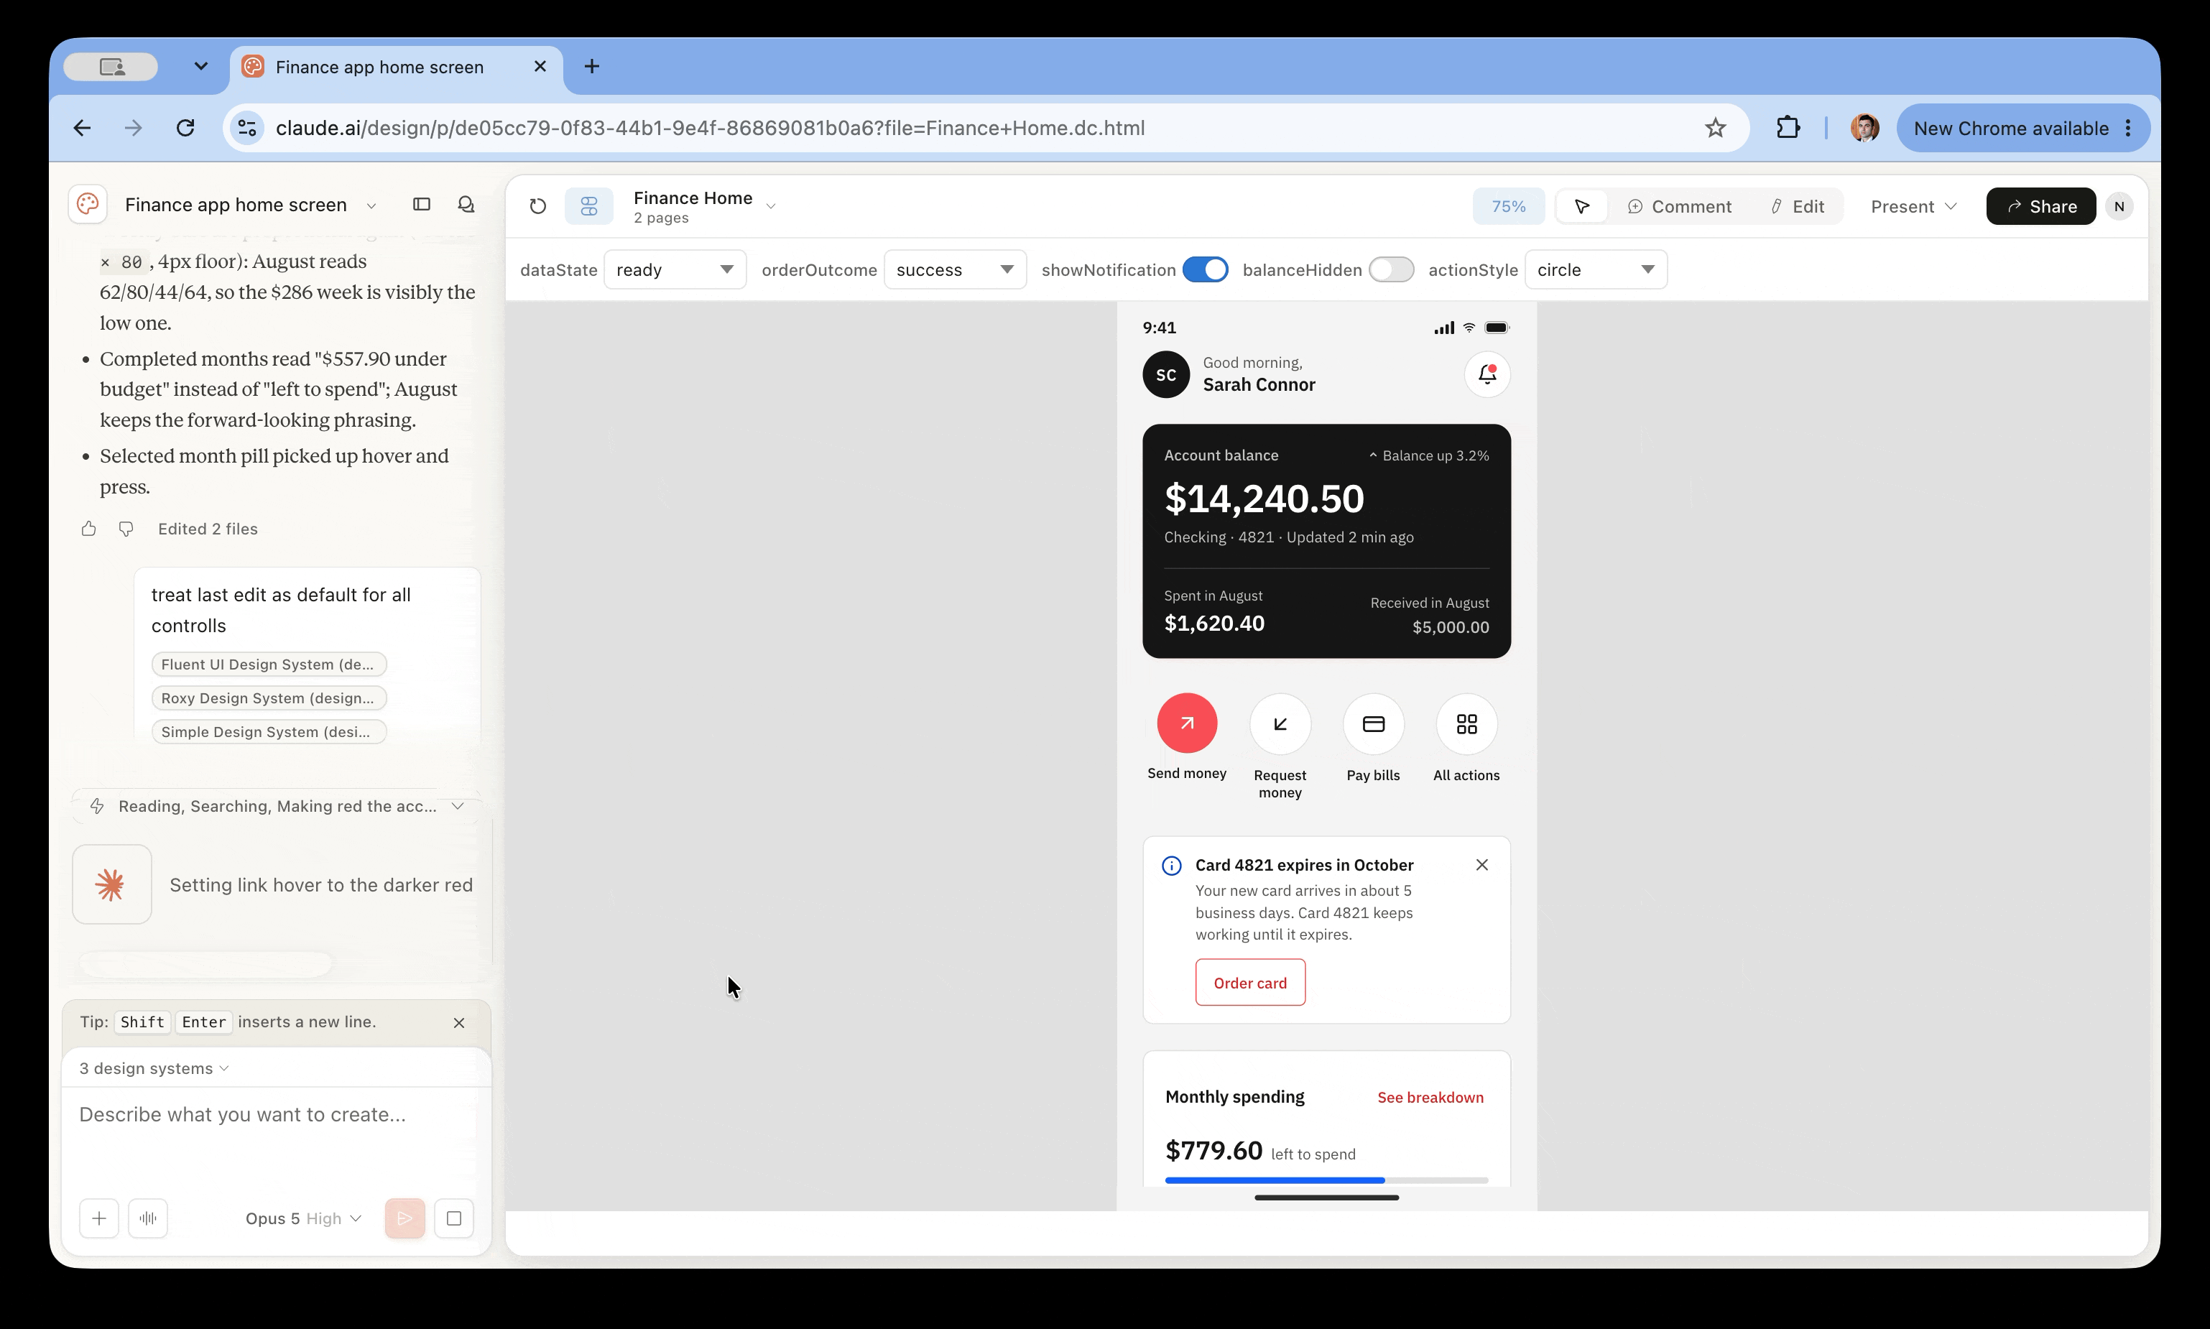Tap the SC avatar circle

(1166, 374)
